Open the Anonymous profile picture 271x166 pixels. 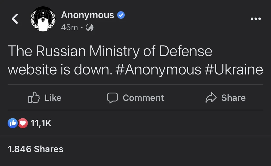pos(43,18)
